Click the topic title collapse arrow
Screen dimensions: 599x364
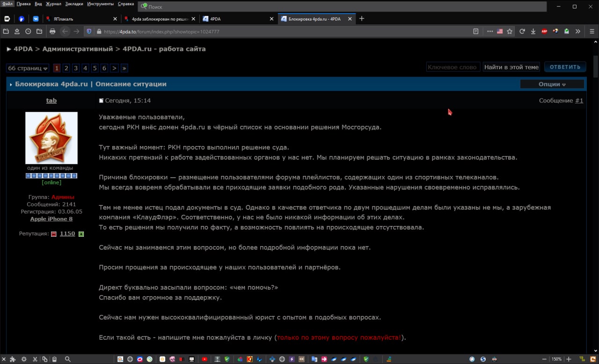pyautogui.click(x=11, y=85)
